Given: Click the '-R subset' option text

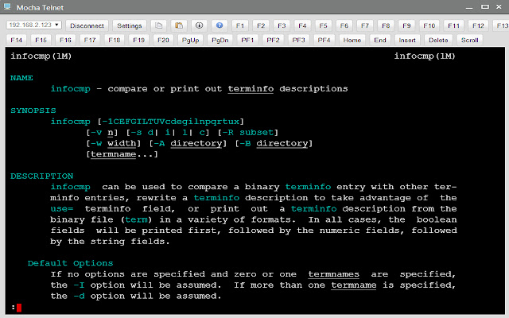Looking at the screenshot, I should coord(248,133).
